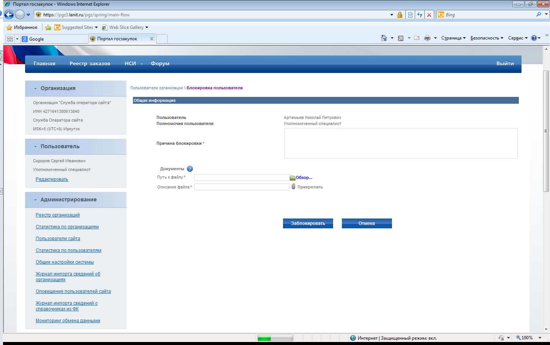Click Выйти to log out
The image size is (550, 345).
[x=505, y=63]
